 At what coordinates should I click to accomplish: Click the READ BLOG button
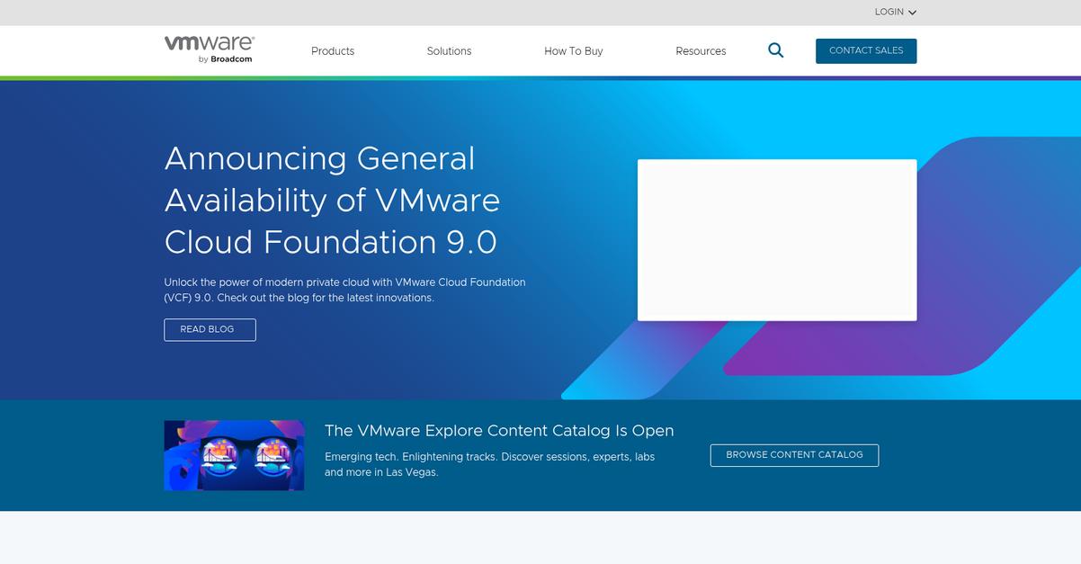[x=210, y=329]
